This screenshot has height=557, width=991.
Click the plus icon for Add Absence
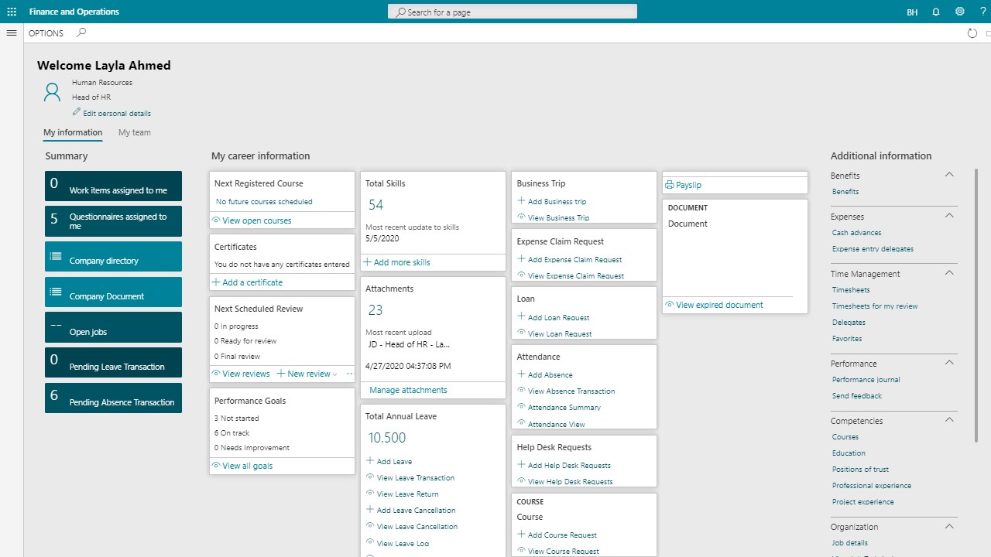coord(522,374)
